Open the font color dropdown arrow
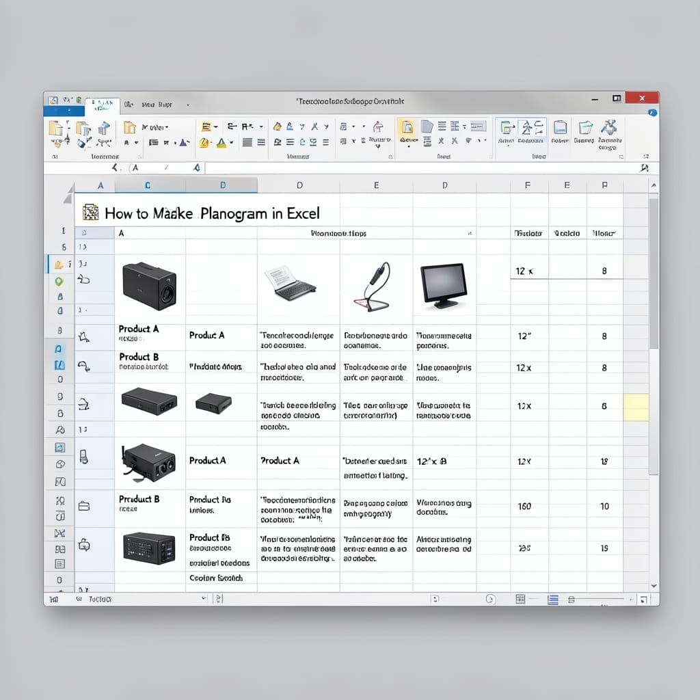This screenshot has height=700, width=700. [231, 143]
